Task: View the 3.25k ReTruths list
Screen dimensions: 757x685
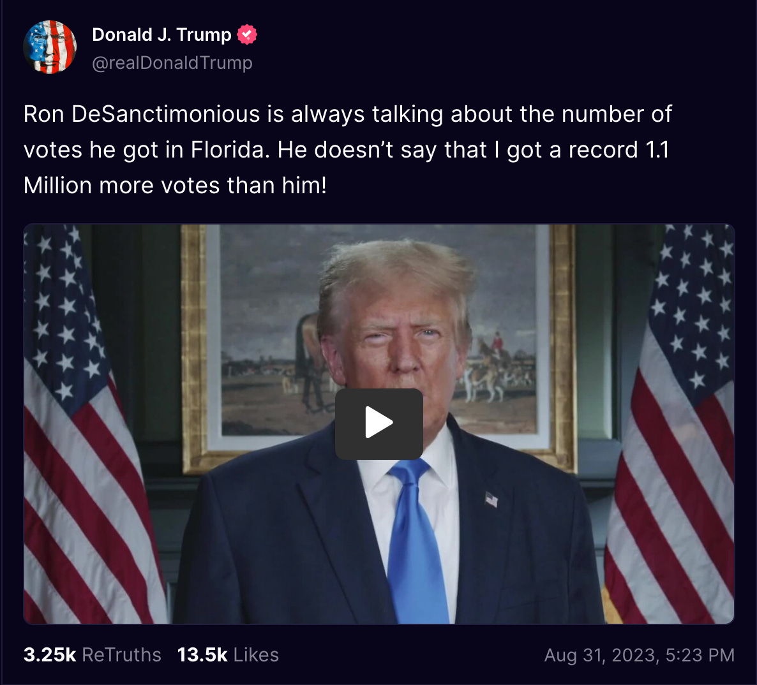Action: coord(92,654)
